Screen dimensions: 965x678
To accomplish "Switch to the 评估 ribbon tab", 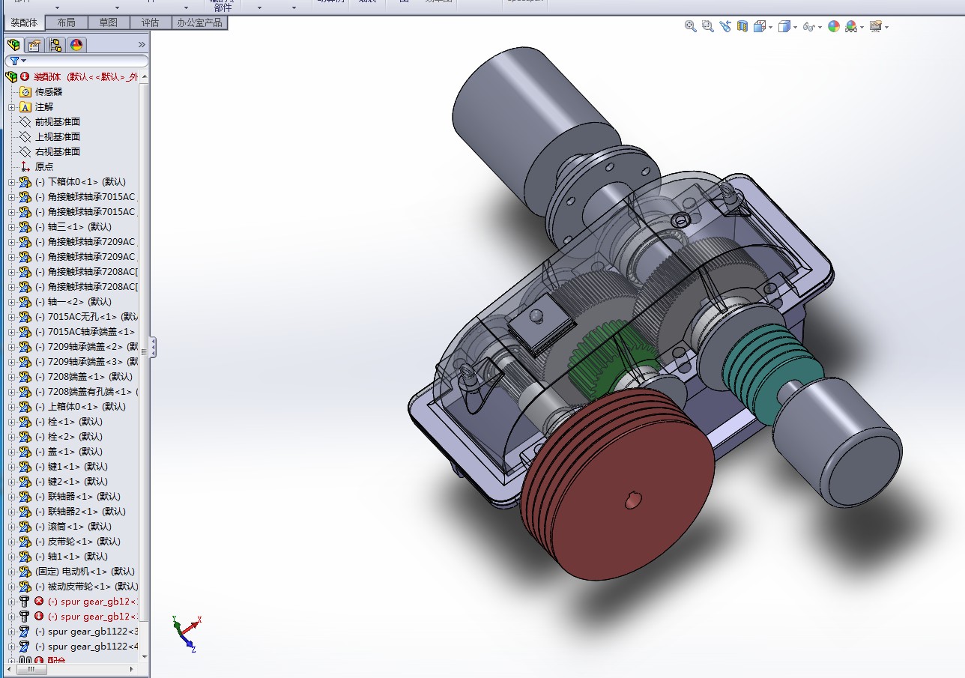I will 150,22.
